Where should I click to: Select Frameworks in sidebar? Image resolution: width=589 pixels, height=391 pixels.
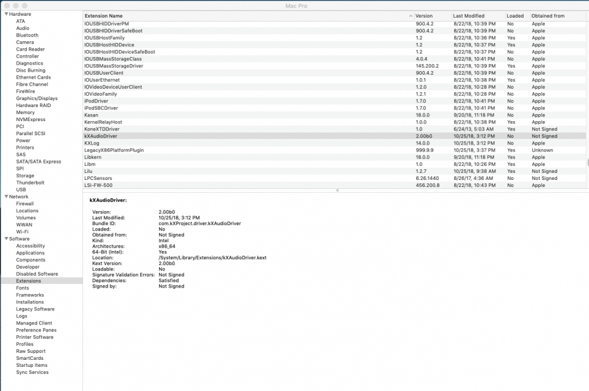29,295
